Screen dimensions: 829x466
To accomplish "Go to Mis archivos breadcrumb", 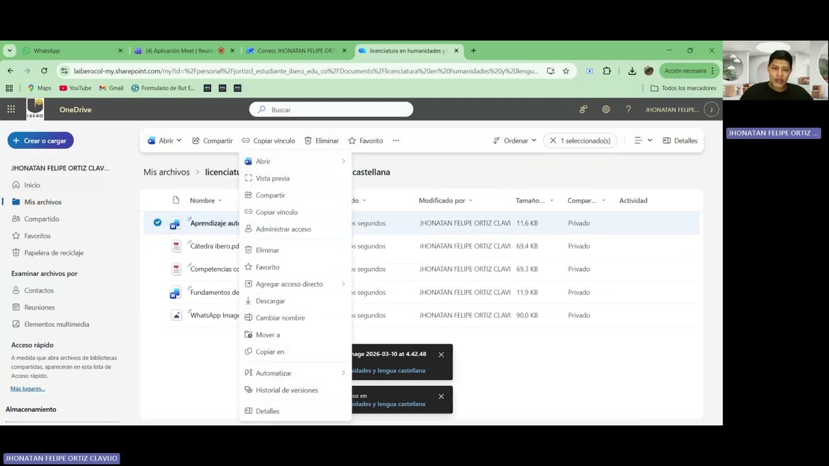I will coord(166,172).
